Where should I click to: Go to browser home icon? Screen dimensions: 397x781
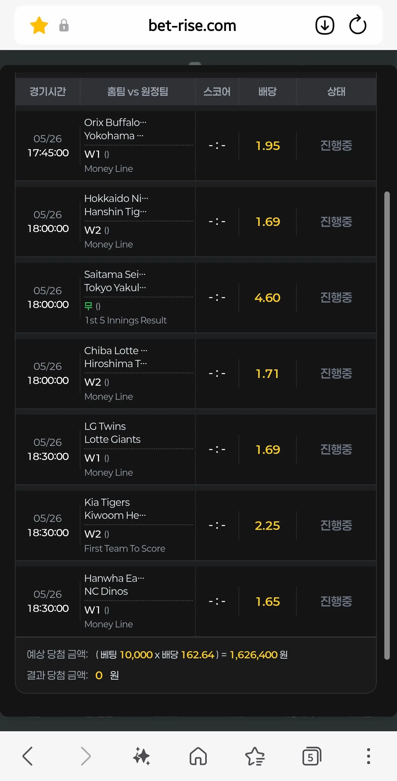(198, 756)
